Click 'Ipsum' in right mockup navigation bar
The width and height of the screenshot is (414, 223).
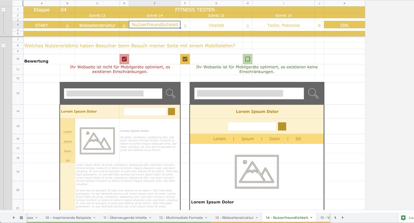point(247,139)
